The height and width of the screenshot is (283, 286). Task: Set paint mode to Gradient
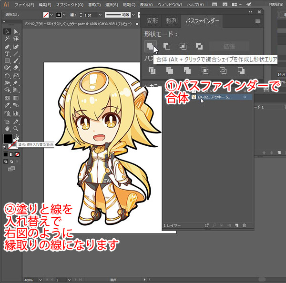click(11, 154)
